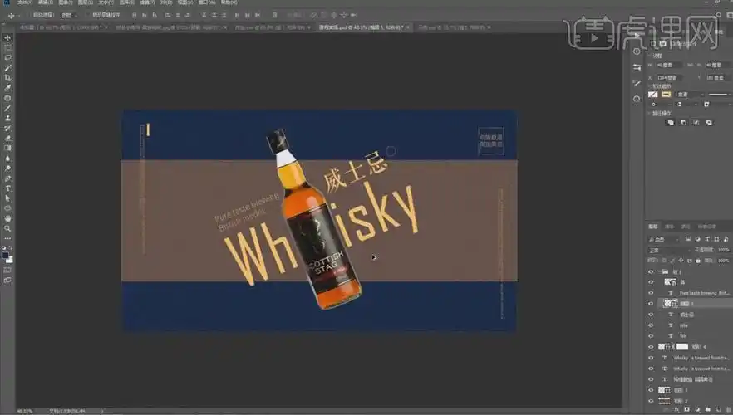Select the Shape tool
The width and height of the screenshot is (733, 415).
pos(7,208)
